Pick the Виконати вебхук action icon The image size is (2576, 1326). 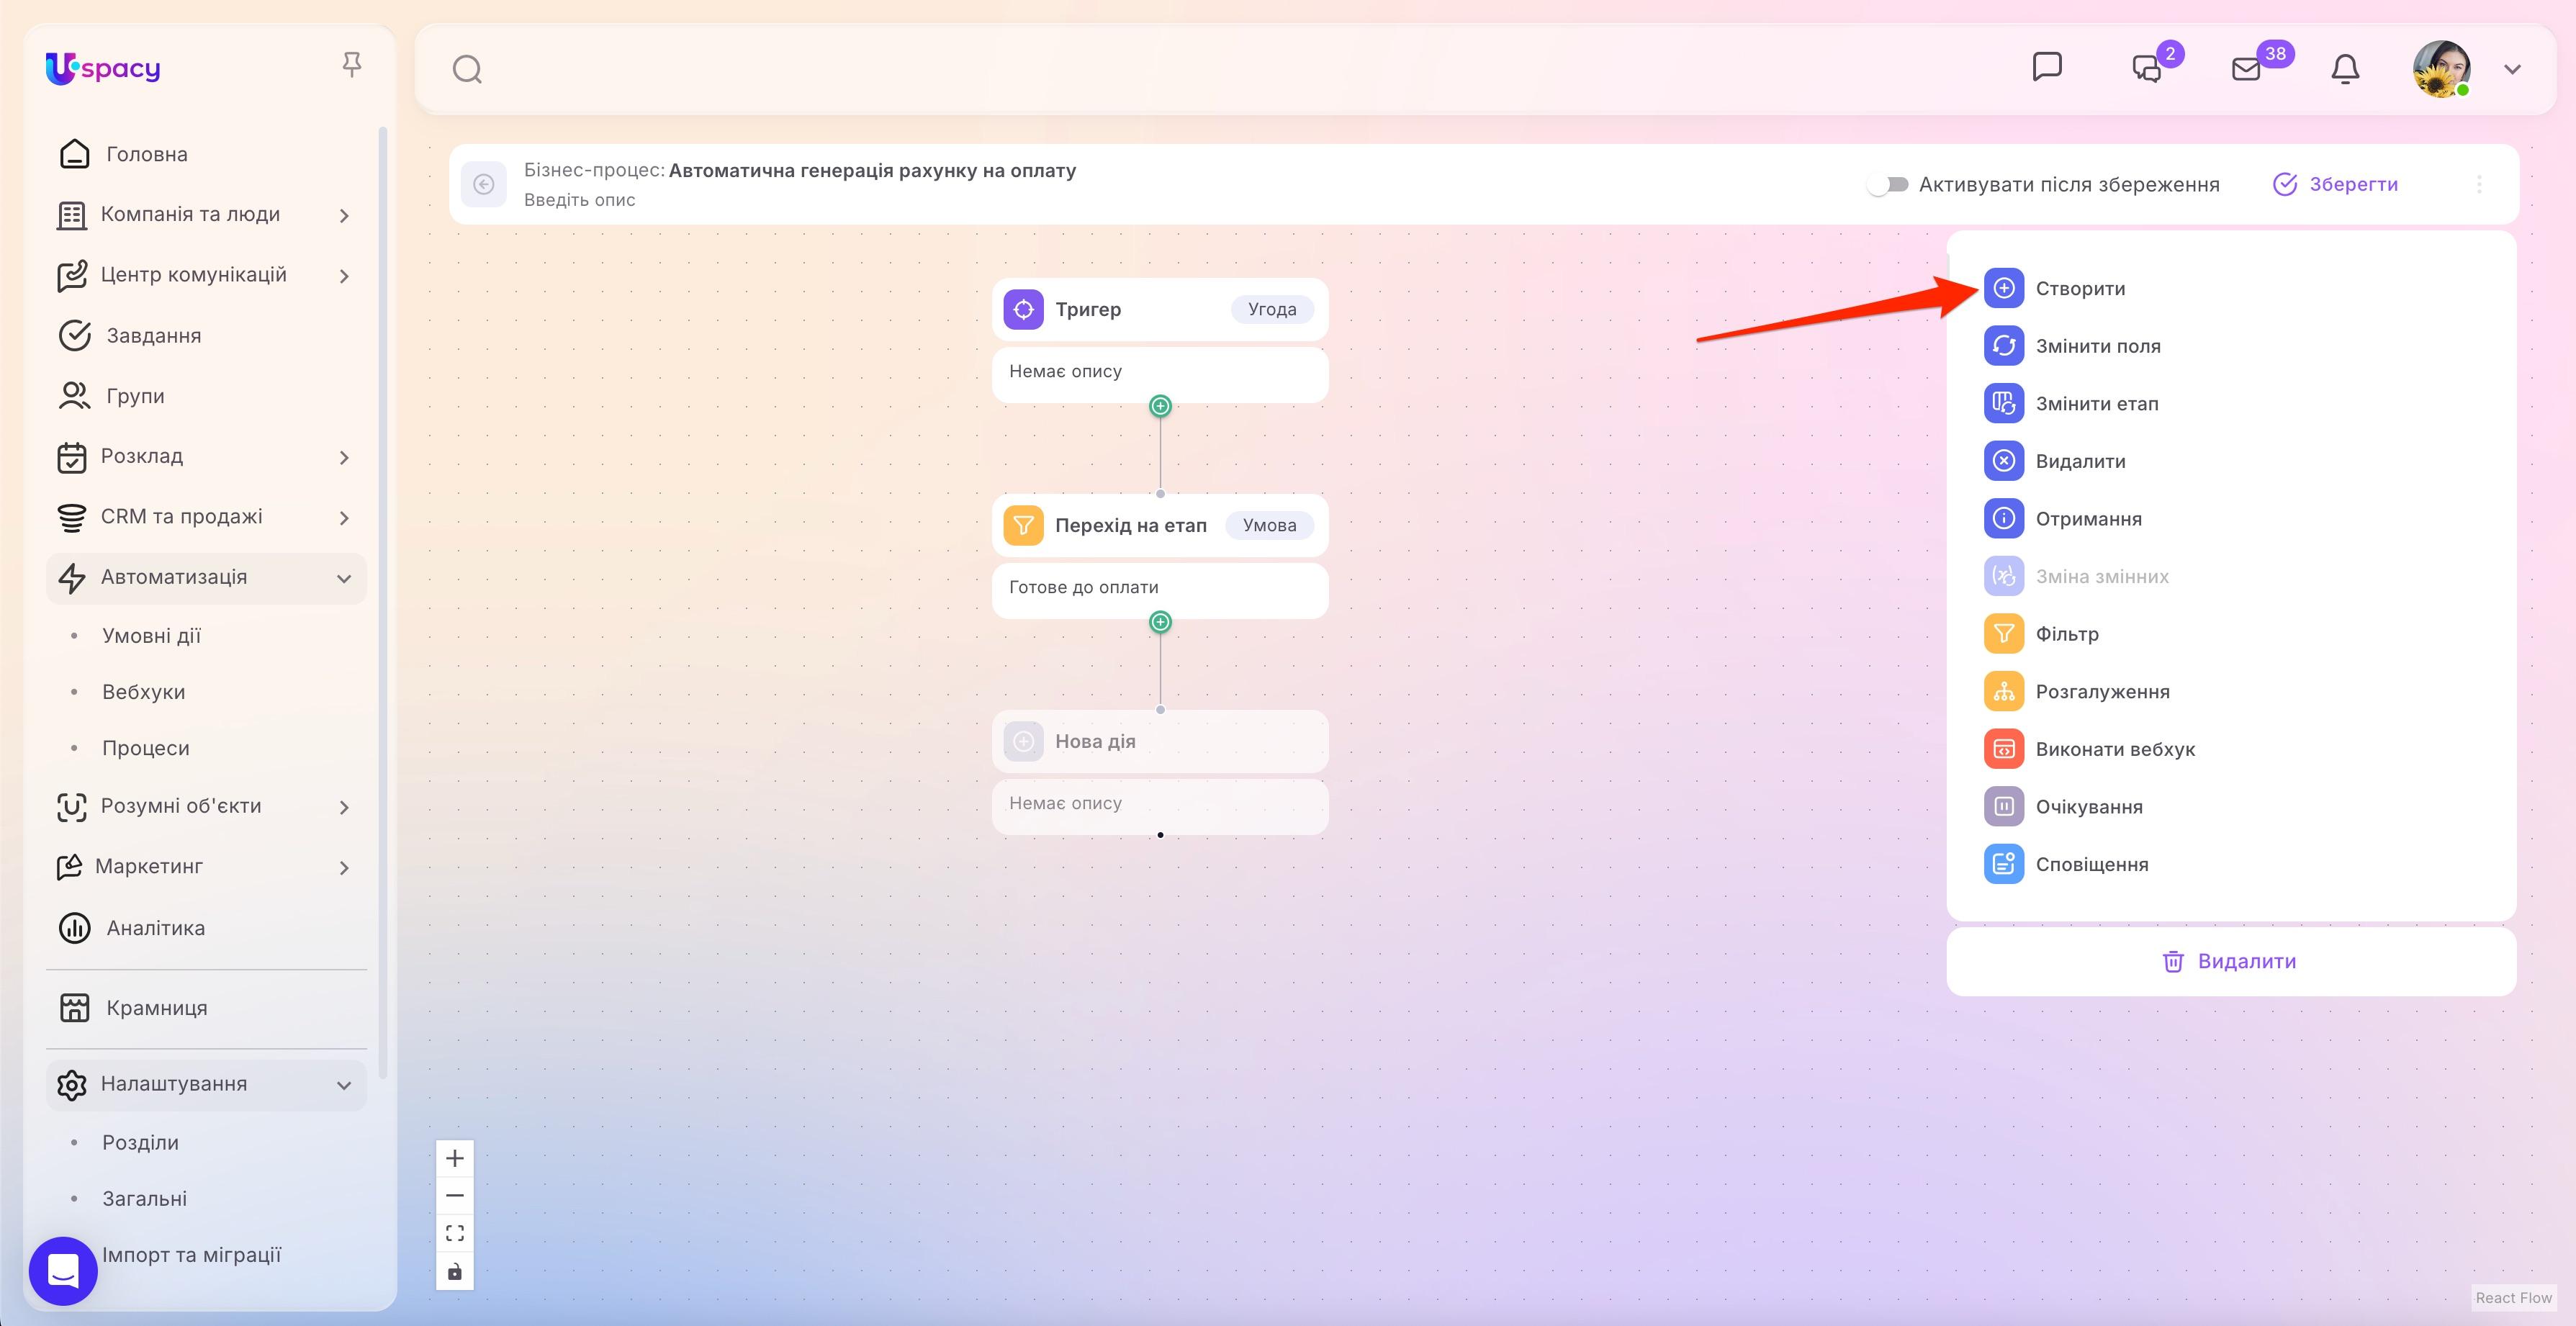click(x=2003, y=749)
